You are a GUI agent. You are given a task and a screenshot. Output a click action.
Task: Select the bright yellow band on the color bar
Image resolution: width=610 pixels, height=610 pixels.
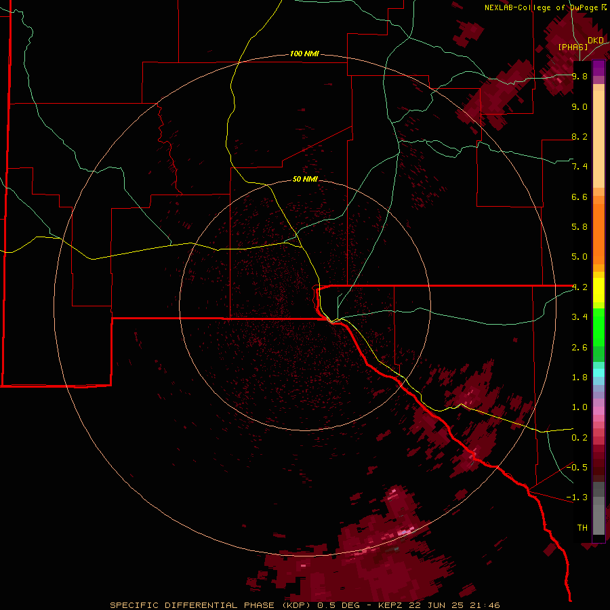(598, 290)
